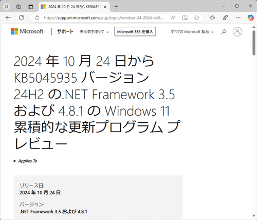Open browser extensions icon
The image size is (257, 220).
225,17
